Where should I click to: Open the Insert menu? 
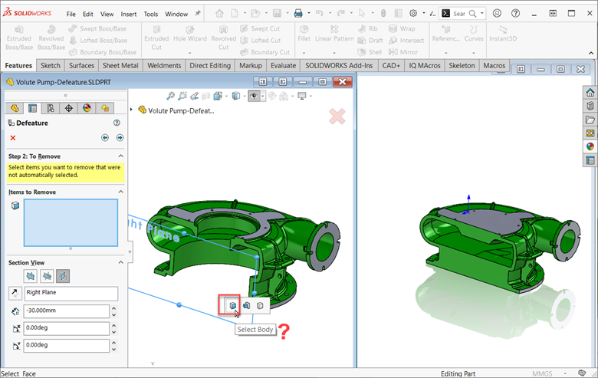129,14
